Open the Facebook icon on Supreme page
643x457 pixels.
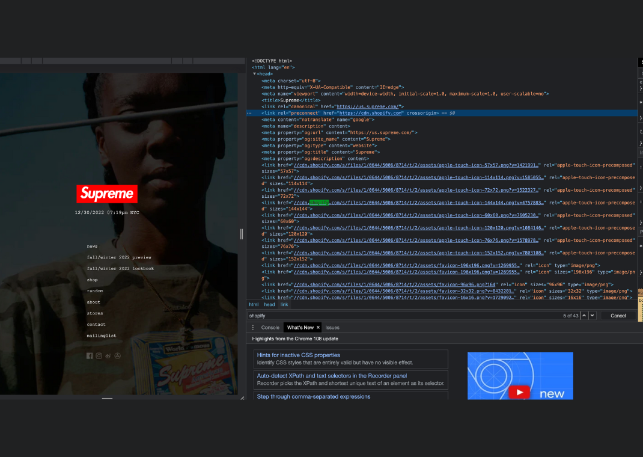tap(90, 355)
